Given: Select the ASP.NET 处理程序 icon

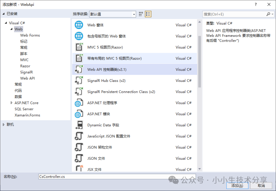Looking at the screenshot, I should [x=79, y=103].
